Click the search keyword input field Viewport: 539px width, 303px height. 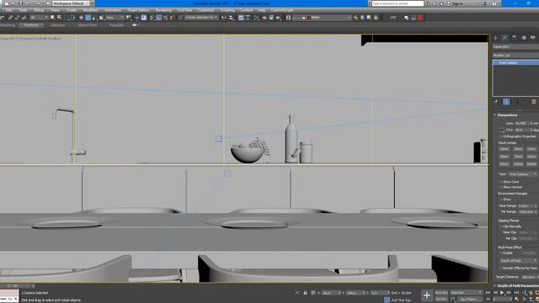pos(398,3)
